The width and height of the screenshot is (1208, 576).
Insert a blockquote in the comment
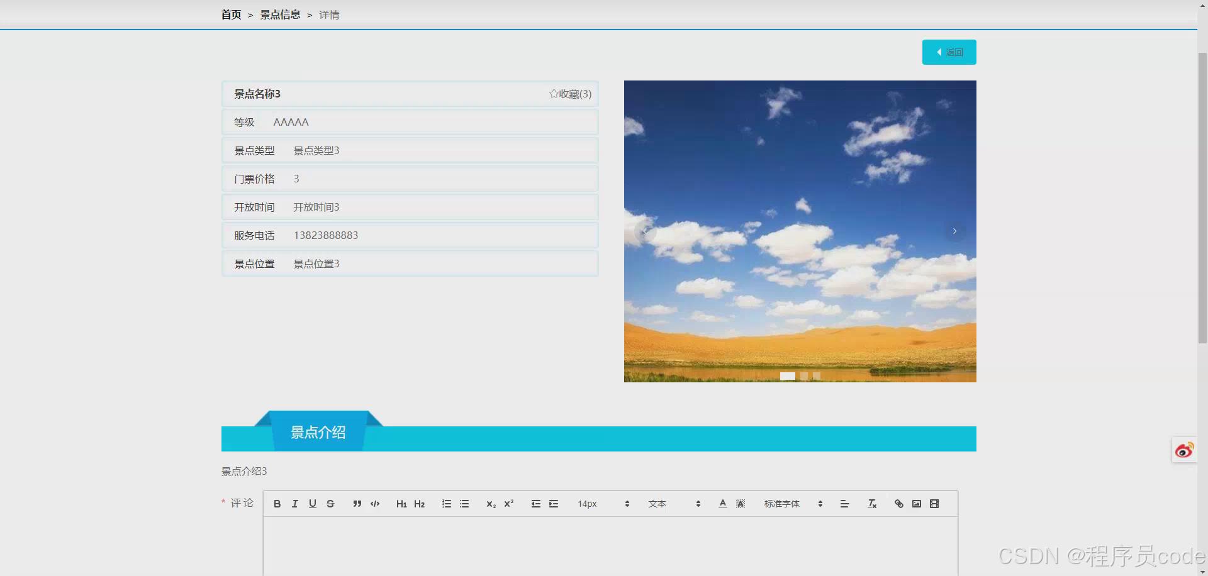tap(357, 504)
